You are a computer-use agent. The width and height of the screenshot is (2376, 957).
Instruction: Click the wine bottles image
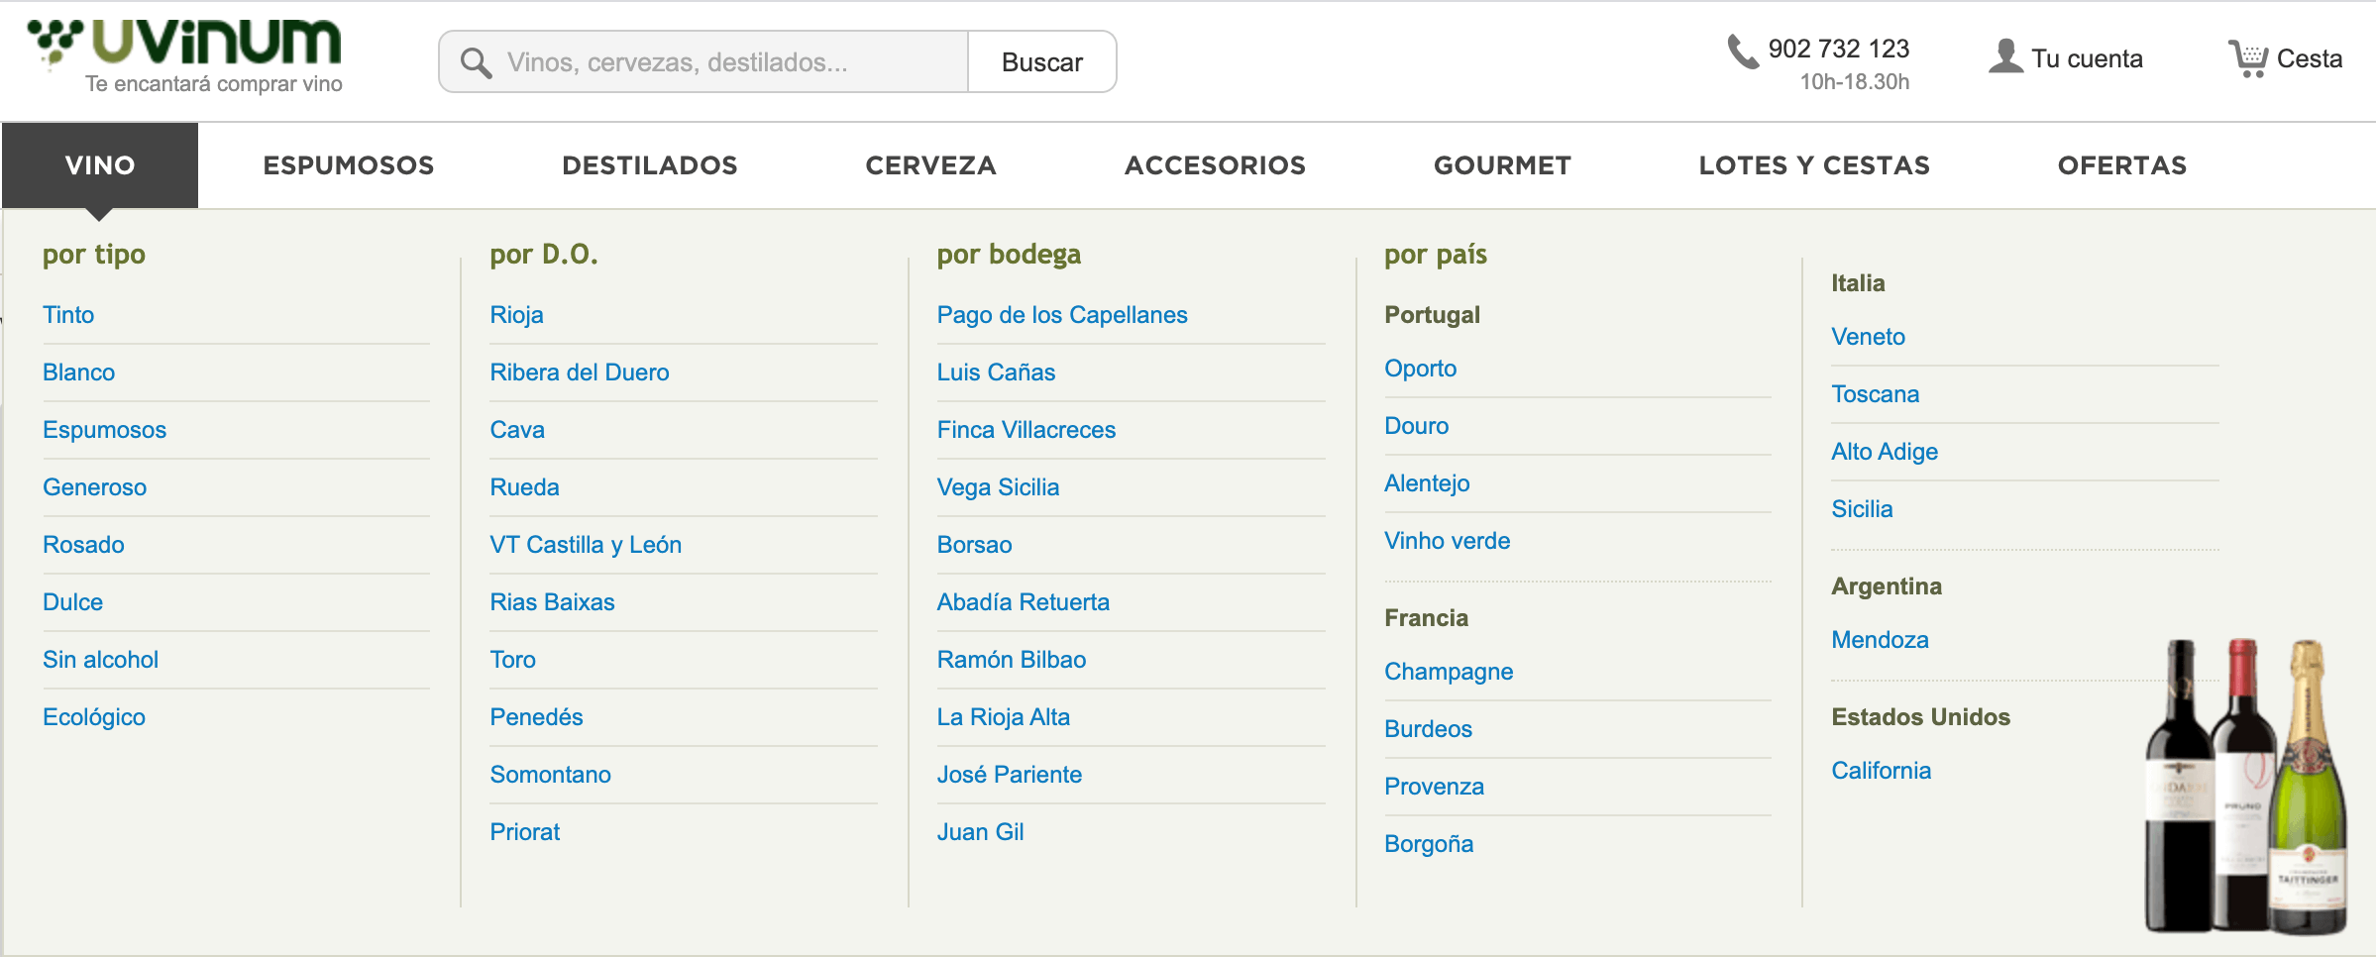point(2244,788)
